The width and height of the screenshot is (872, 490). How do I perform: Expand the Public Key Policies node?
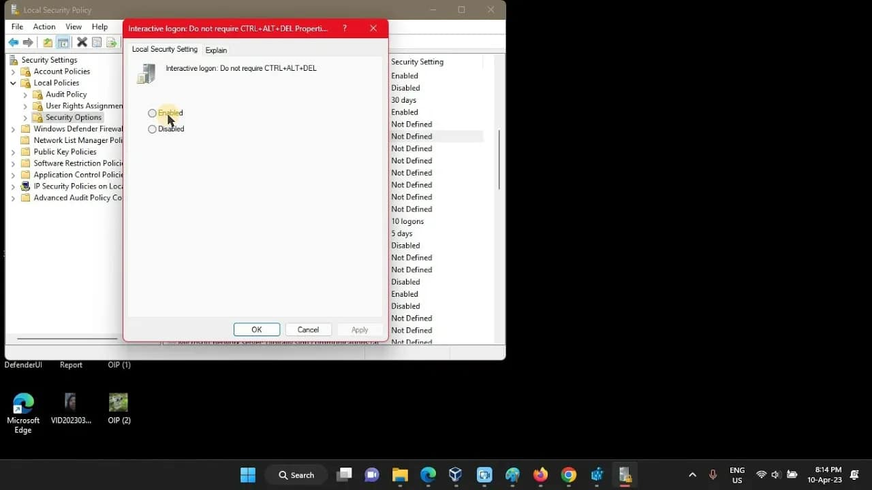click(x=12, y=151)
